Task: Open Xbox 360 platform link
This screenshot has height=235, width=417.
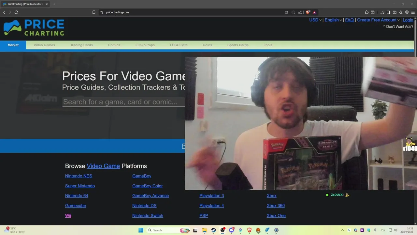Action: click(276, 206)
